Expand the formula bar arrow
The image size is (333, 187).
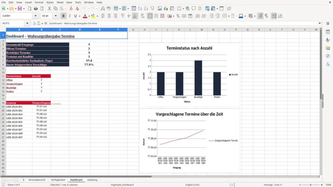[x=320, y=23]
